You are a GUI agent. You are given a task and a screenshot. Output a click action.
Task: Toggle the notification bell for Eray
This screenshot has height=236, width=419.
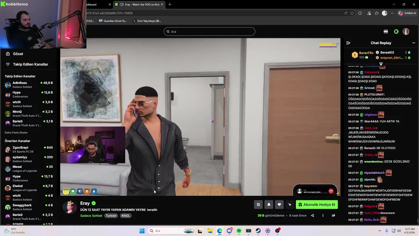click(269, 205)
